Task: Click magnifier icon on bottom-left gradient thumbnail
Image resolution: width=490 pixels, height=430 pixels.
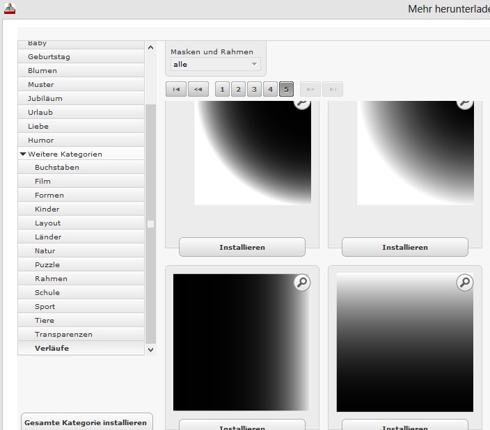Action: (x=301, y=282)
